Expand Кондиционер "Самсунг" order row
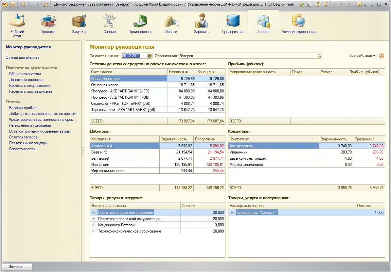The image size is (391, 272). [232, 213]
